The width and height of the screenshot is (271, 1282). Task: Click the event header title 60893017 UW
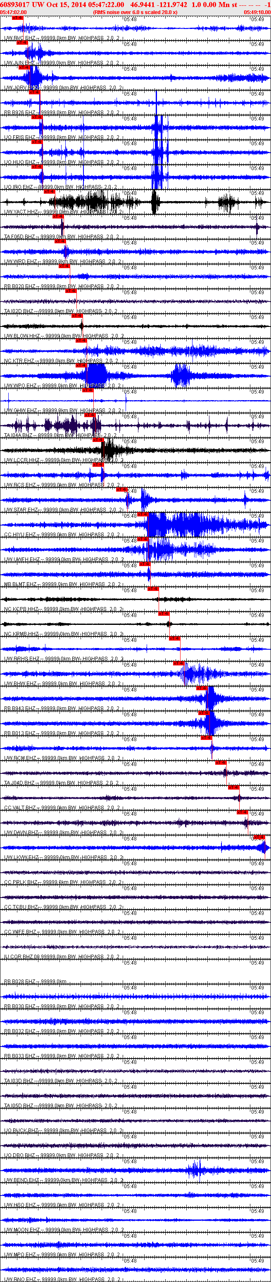pos(22,4)
